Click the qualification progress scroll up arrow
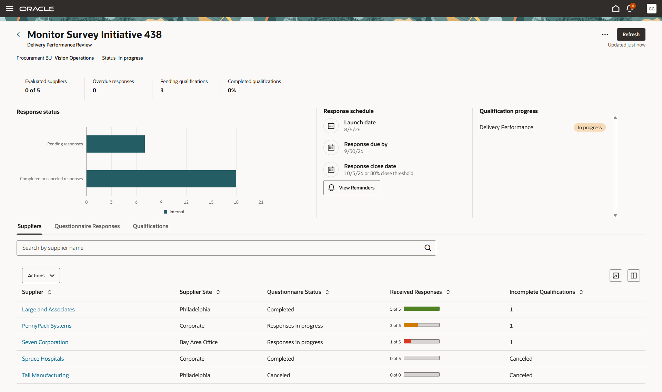Image resolution: width=662 pixels, height=392 pixels. click(615, 118)
